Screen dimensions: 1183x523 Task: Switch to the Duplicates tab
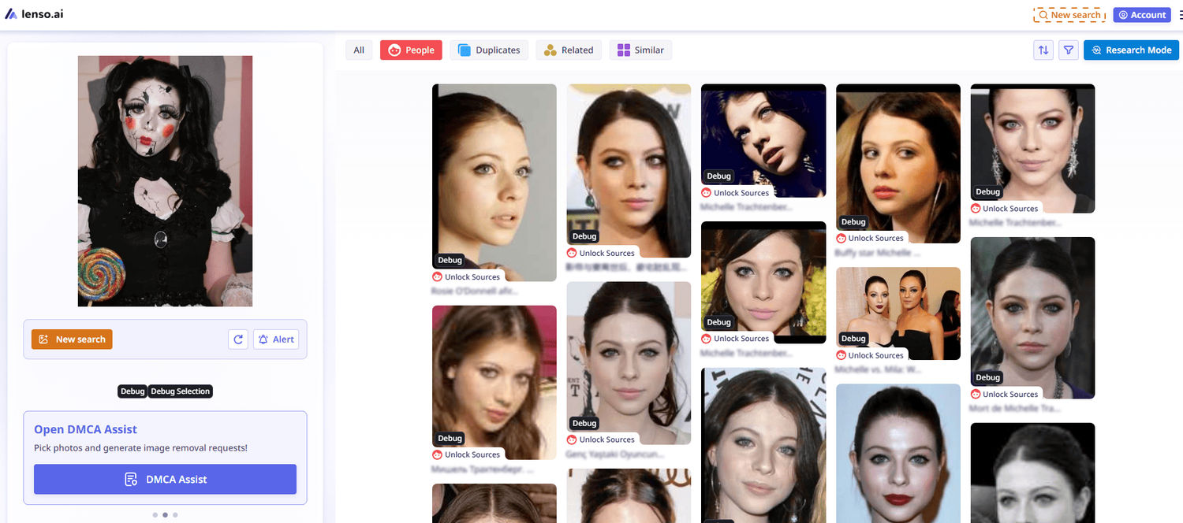(489, 50)
